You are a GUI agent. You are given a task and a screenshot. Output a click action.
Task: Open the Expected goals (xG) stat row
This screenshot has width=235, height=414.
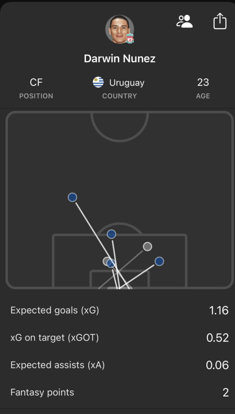coord(117,310)
